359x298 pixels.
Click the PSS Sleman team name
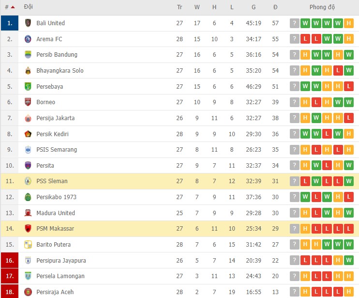pyautogui.click(x=52, y=181)
